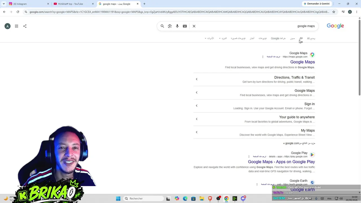Click the page vertical scrollbar thumb
Screen dimensions: 361x203
tap(360, 58)
